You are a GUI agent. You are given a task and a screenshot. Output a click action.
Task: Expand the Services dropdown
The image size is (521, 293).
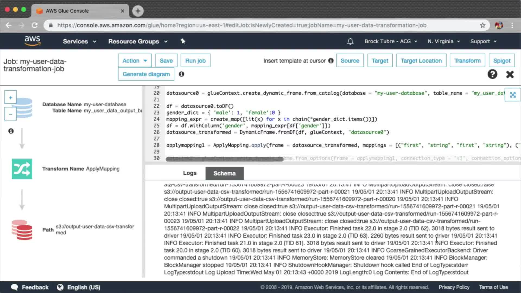tap(80, 41)
